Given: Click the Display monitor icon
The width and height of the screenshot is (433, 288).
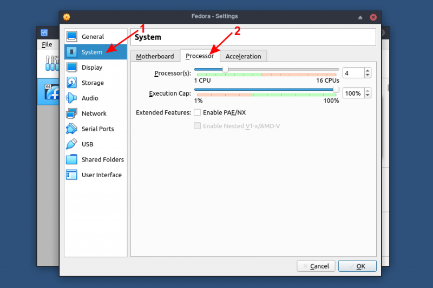Looking at the screenshot, I should click(x=72, y=67).
